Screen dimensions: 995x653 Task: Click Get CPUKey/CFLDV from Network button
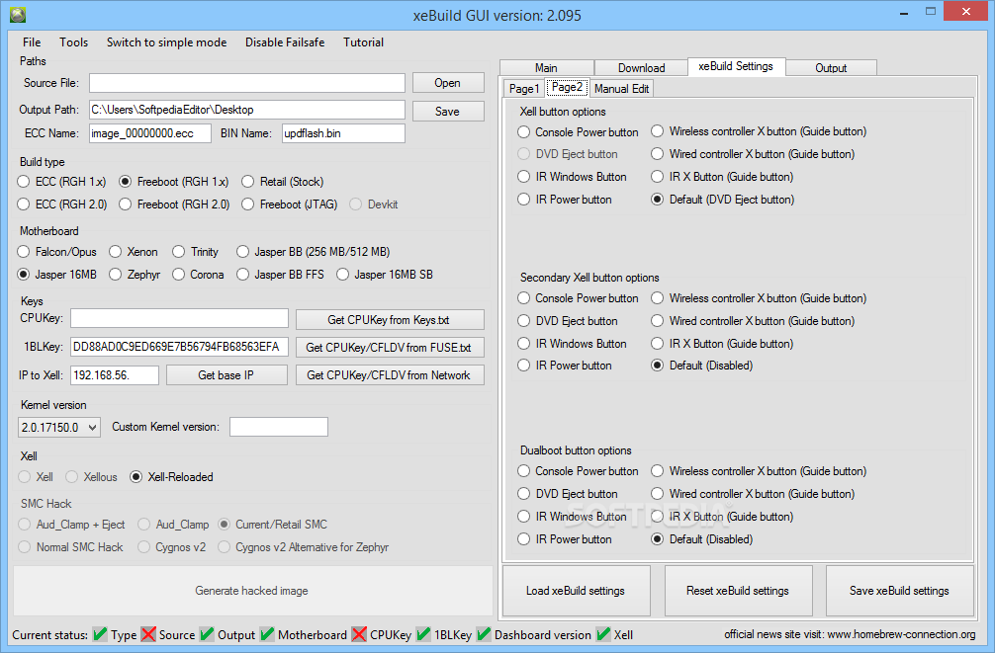(390, 375)
